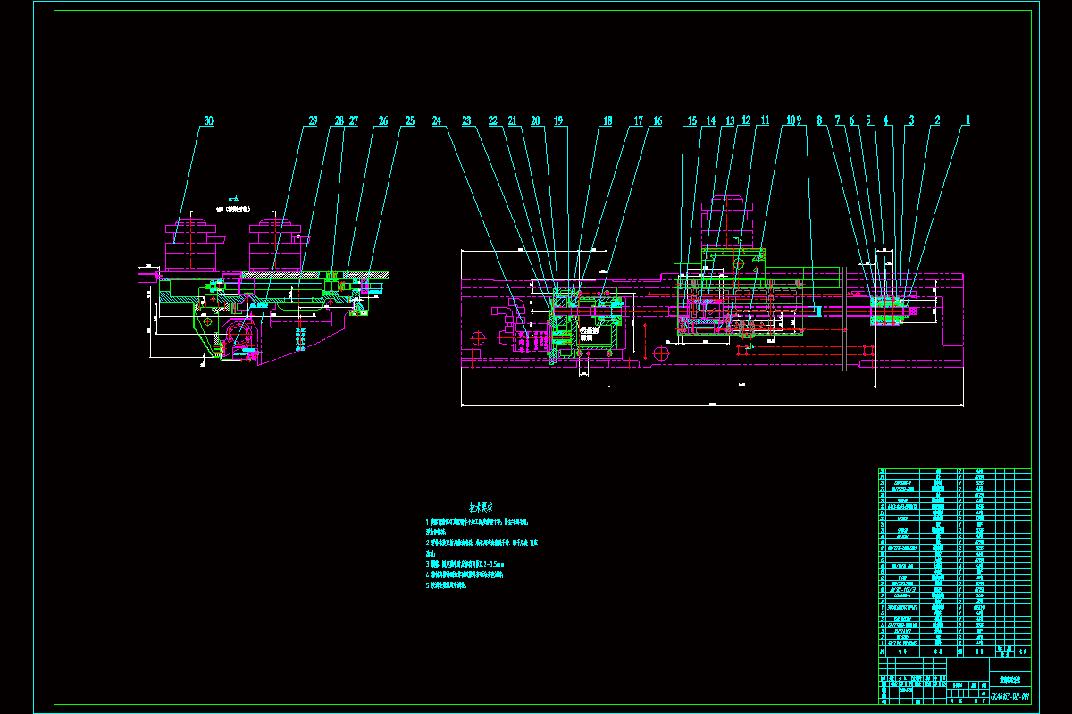
Task: Click part number label 19
Action: (x=558, y=120)
